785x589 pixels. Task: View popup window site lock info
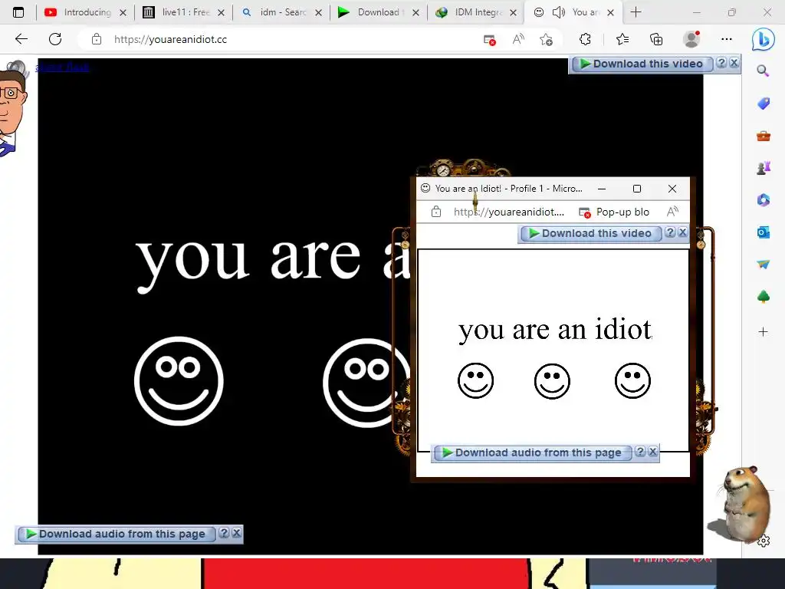(x=436, y=212)
